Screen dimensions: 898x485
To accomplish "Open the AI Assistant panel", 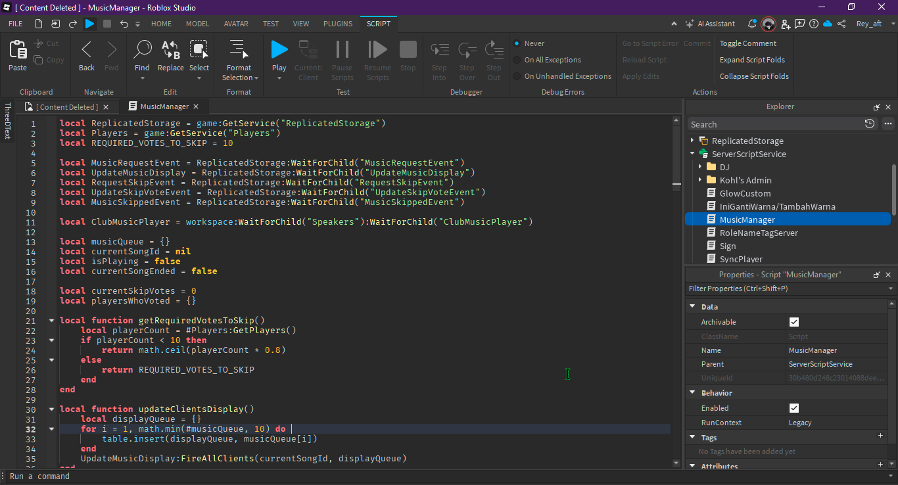I will (x=710, y=24).
